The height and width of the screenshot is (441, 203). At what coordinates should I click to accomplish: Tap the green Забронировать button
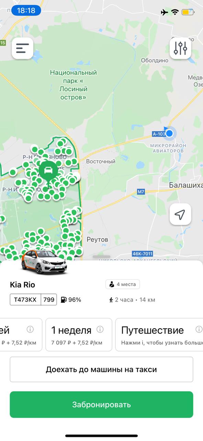(x=101, y=404)
